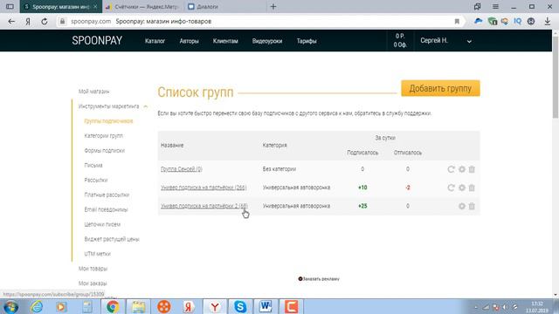559x314 pixels.
Task: Click the -2 unsubscribed value
Action: (x=408, y=188)
